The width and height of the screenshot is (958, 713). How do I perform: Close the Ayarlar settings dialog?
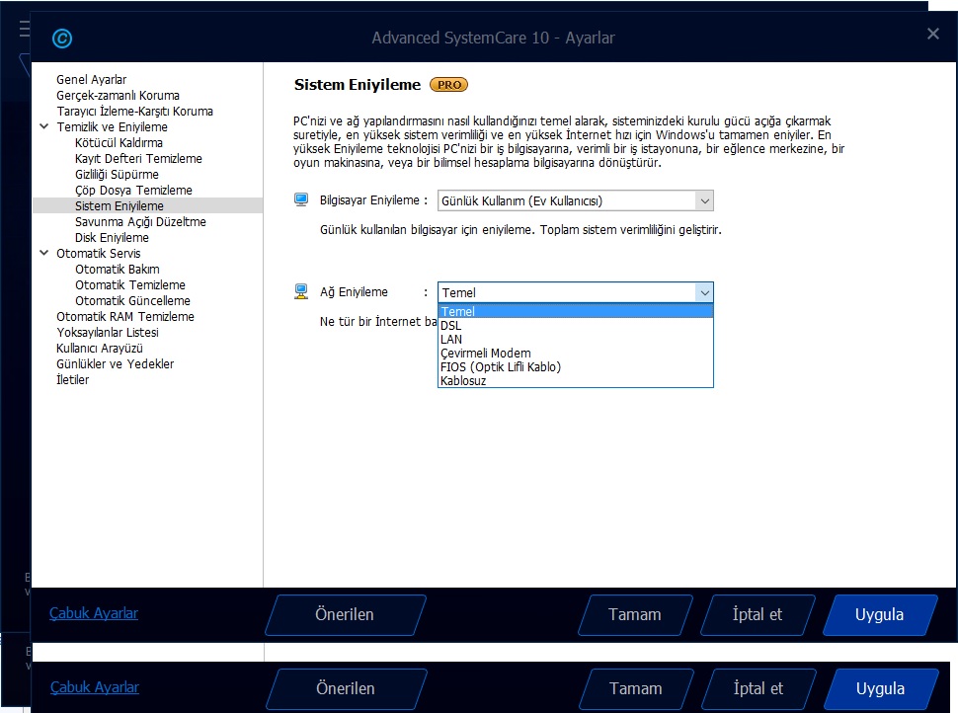click(932, 34)
